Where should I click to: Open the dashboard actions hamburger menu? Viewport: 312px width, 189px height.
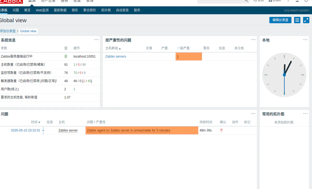(297, 20)
